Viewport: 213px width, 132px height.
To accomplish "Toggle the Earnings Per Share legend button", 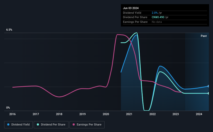I will click(87, 125).
